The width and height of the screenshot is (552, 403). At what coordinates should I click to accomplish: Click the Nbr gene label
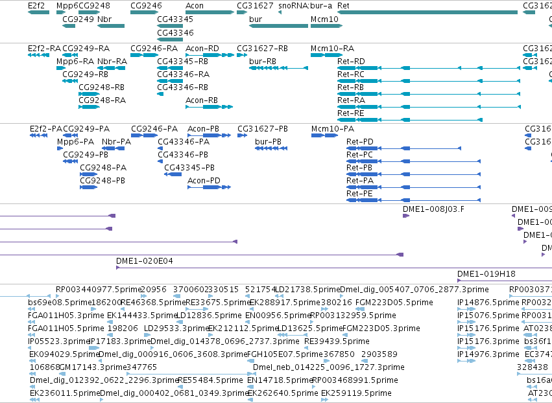[104, 19]
